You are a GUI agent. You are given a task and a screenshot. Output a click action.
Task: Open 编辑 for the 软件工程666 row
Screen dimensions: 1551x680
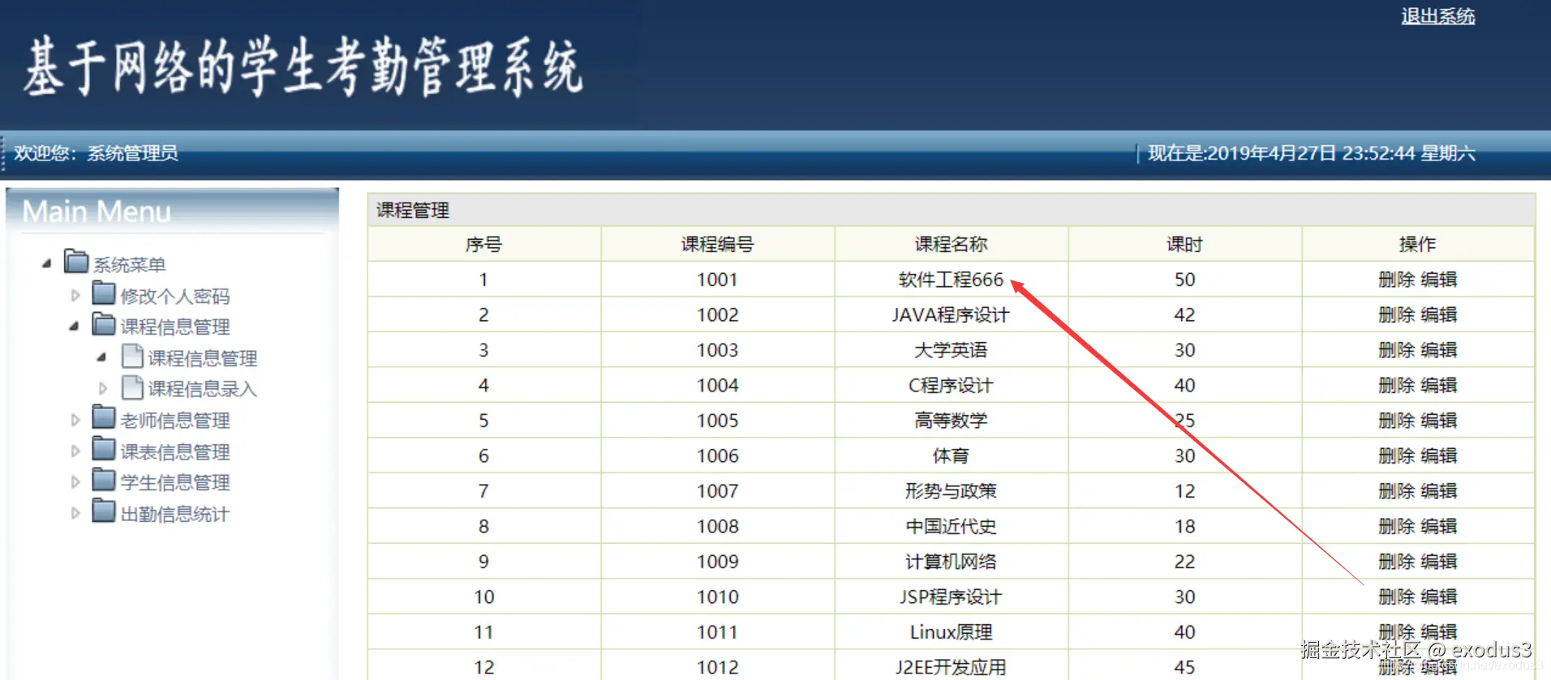click(1439, 280)
